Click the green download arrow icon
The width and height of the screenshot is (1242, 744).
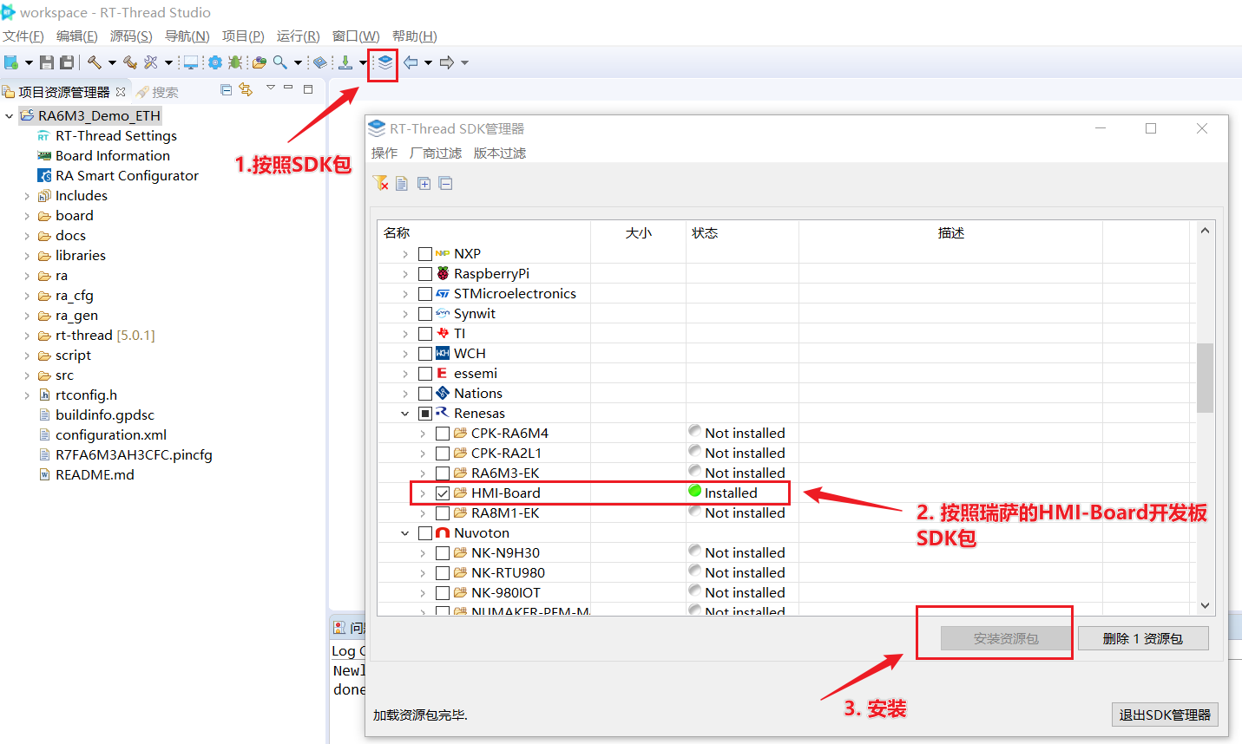click(x=345, y=62)
